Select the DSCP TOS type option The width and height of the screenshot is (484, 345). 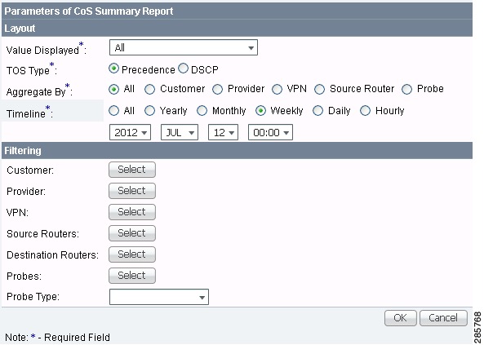pyautogui.click(x=183, y=69)
